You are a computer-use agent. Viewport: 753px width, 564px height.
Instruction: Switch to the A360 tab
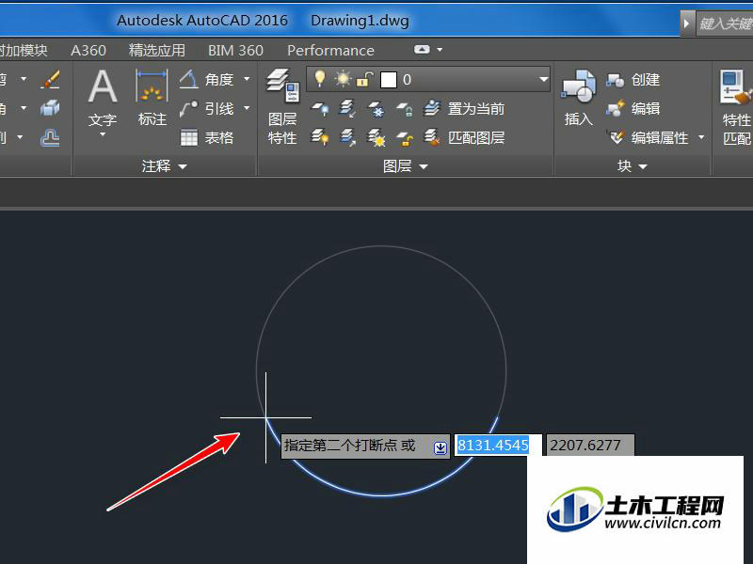pos(88,51)
